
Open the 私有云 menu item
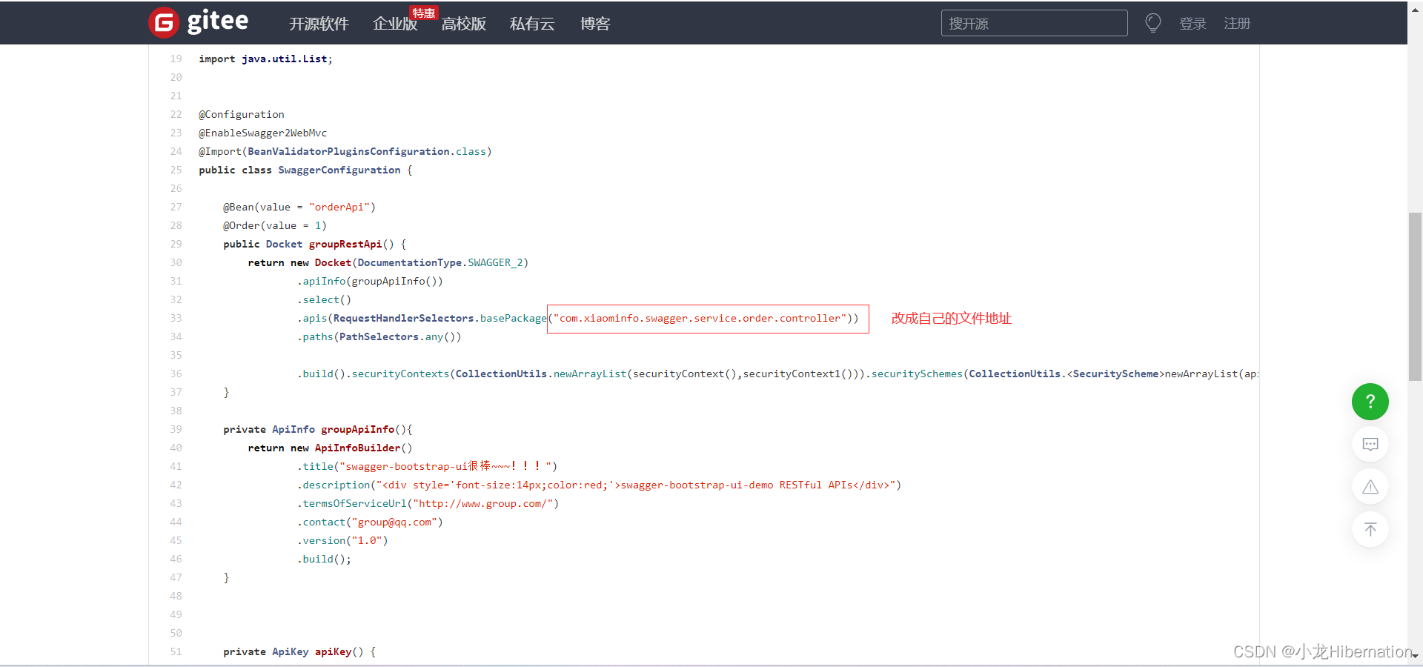click(x=532, y=24)
